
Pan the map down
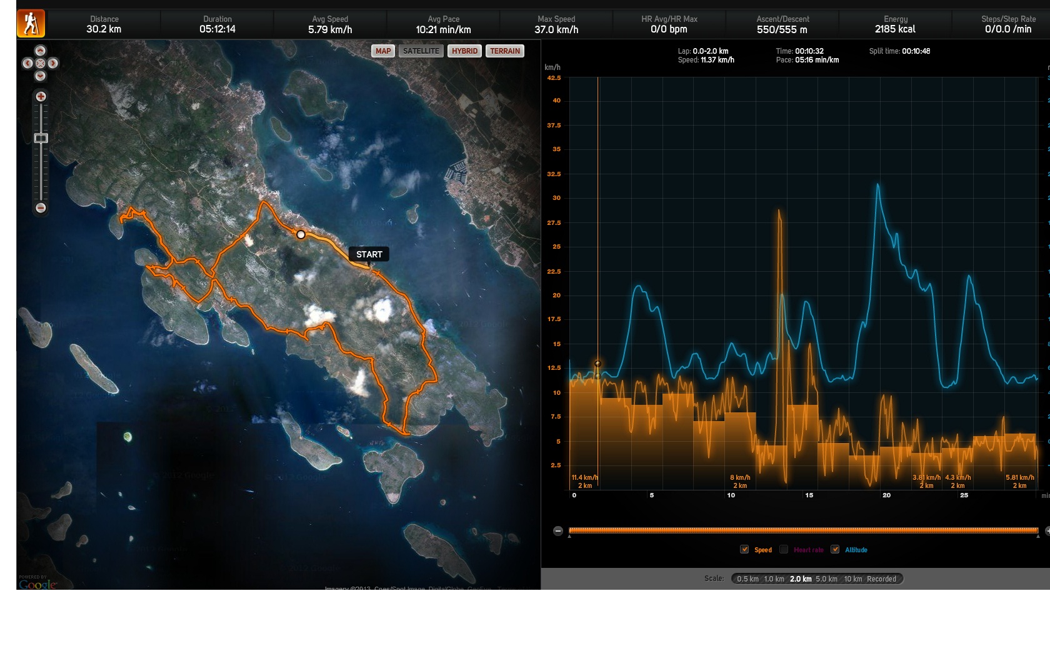[x=40, y=76]
